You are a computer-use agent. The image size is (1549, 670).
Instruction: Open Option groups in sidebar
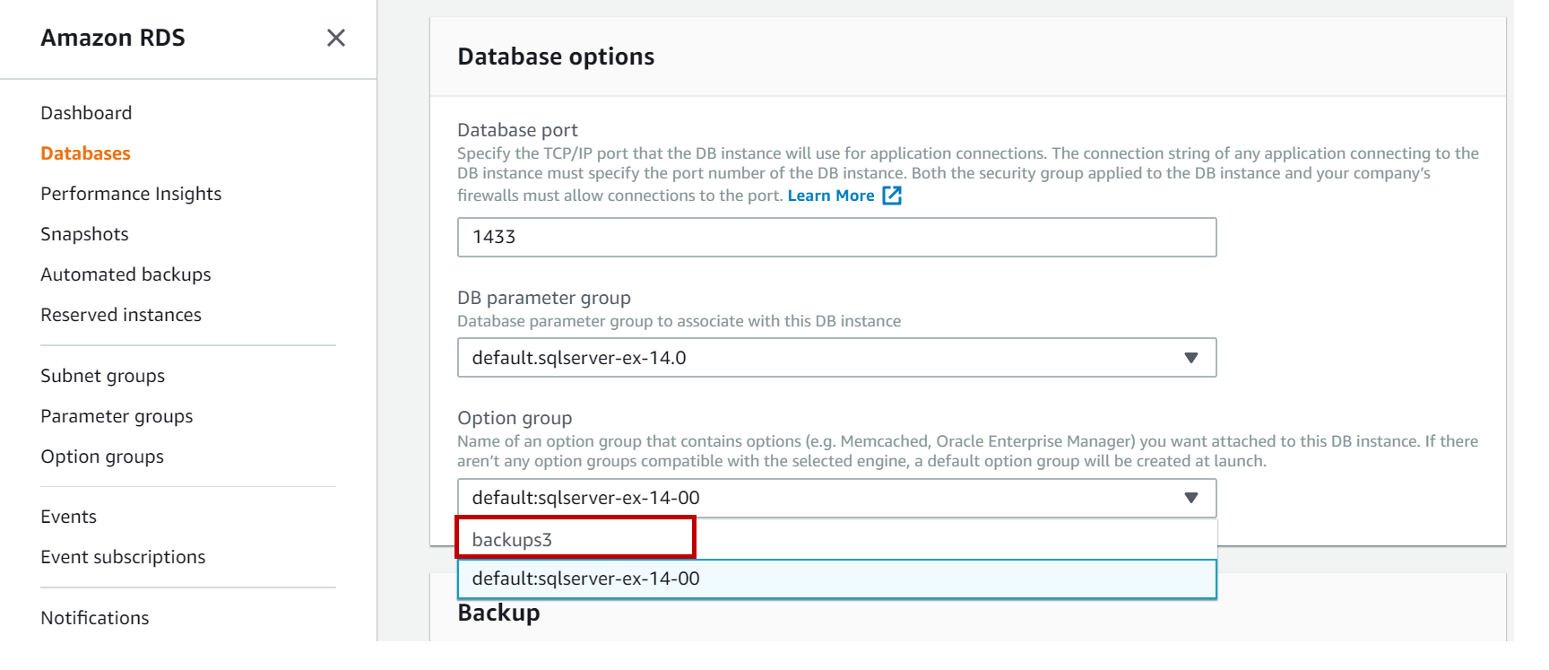(x=102, y=457)
